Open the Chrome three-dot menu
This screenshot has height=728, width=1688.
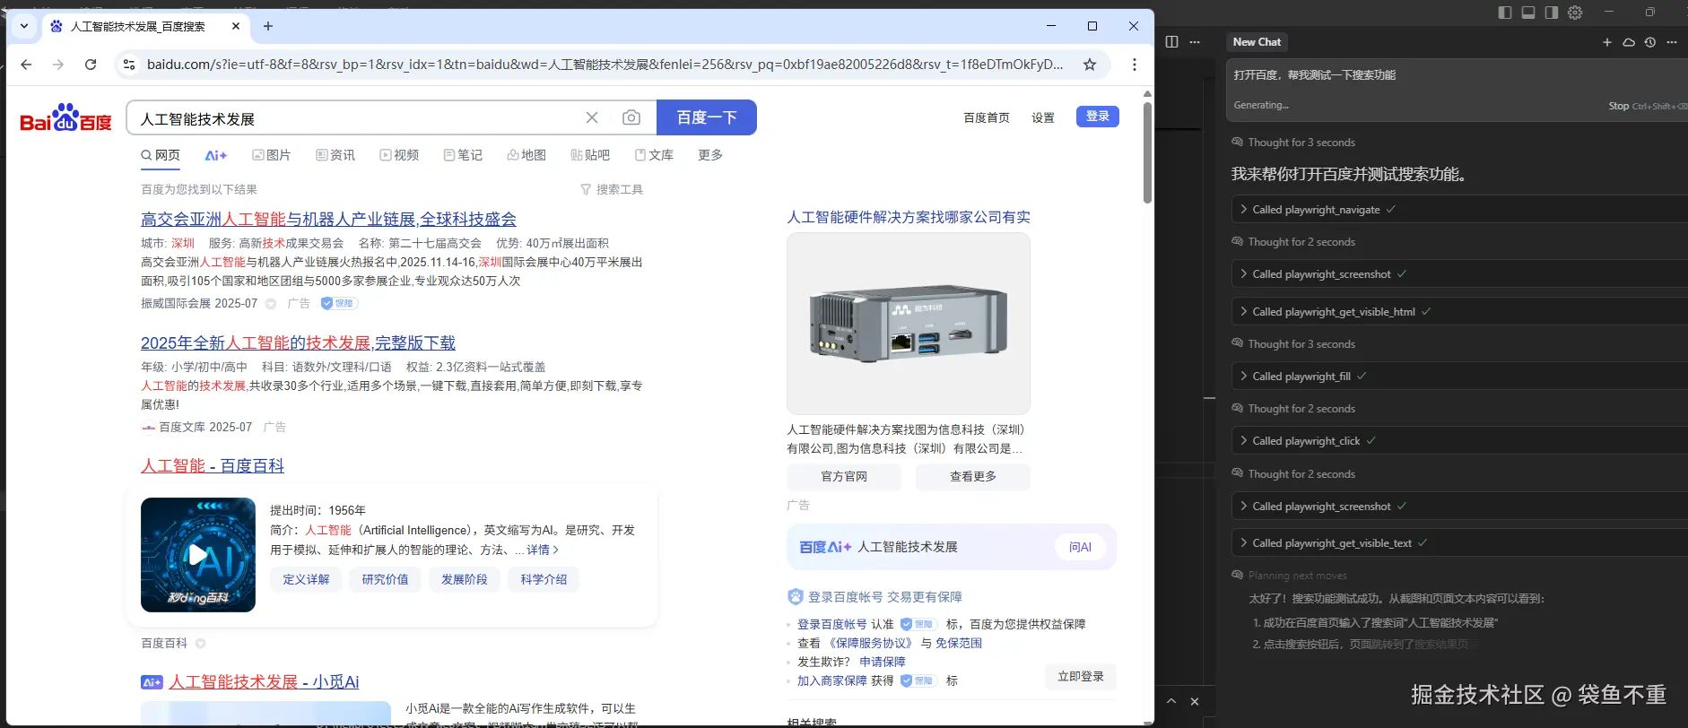[x=1135, y=65]
